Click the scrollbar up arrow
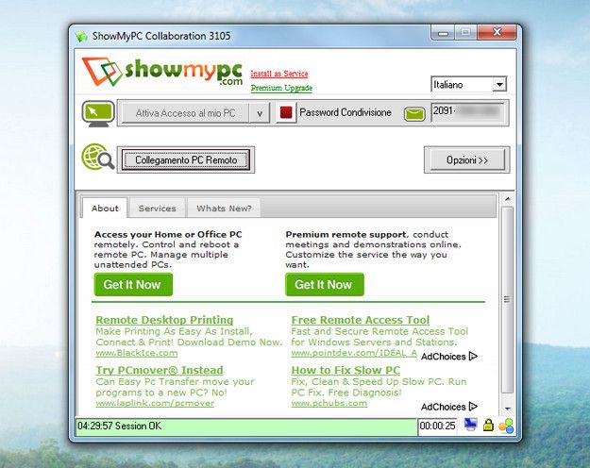The image size is (590, 468). click(508, 199)
